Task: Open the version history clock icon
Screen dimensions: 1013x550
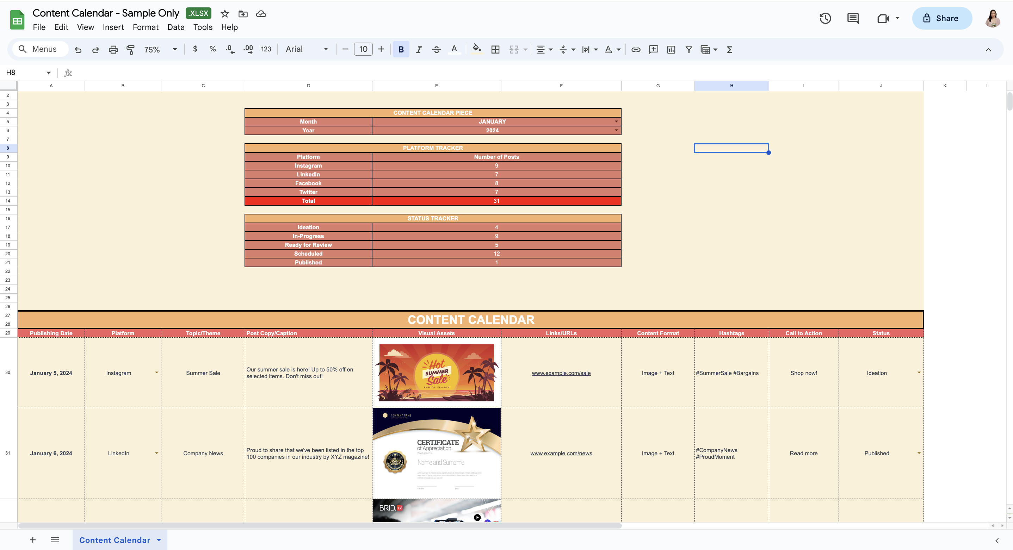Action: click(x=825, y=18)
